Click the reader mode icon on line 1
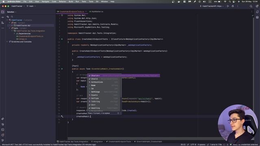This screenshot has height=146, width=260. (x=62, y=15)
